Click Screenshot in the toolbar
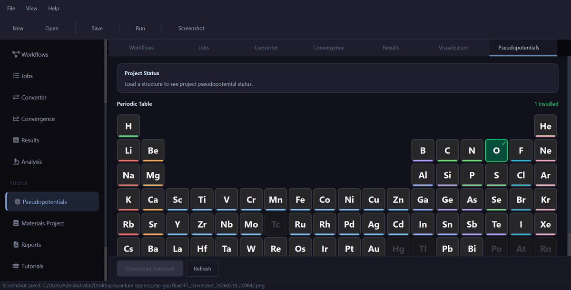The image size is (571, 290). tap(191, 29)
